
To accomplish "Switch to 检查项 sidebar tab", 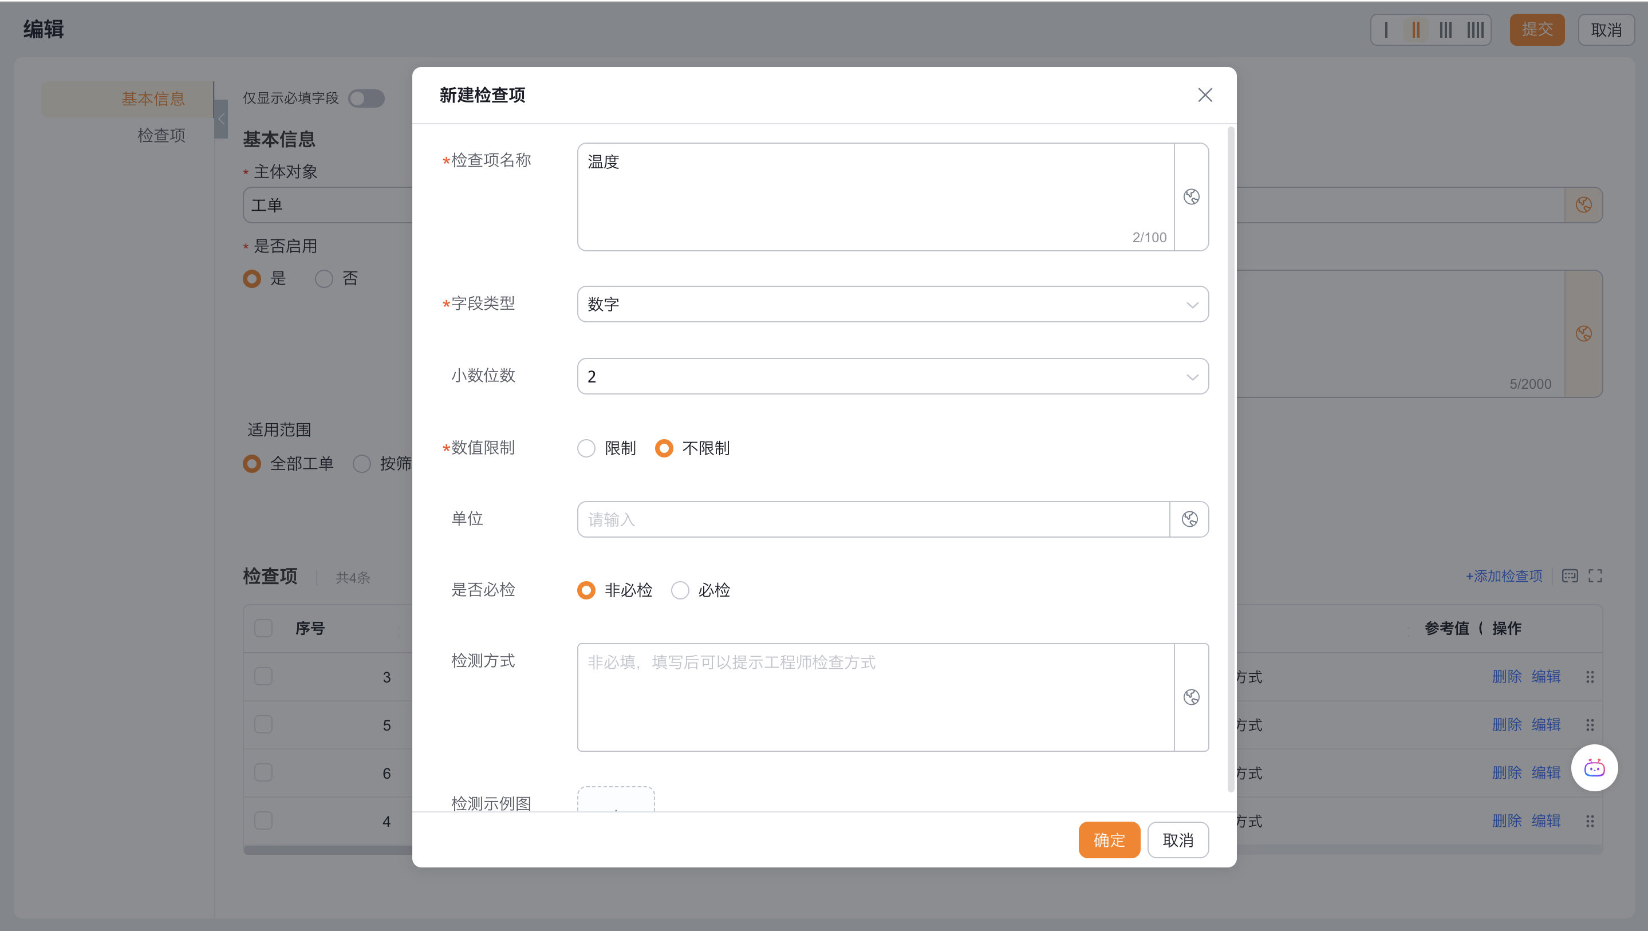I will pos(161,135).
